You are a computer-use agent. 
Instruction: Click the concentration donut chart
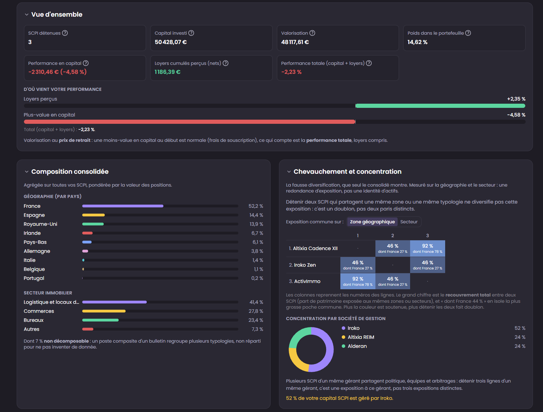point(311,350)
